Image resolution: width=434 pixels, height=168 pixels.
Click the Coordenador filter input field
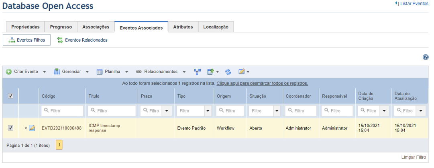pos(301,111)
